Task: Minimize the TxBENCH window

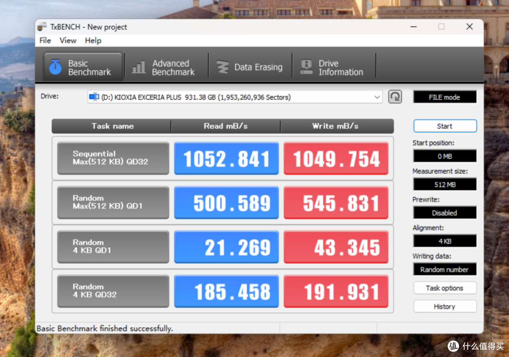Action: [414, 27]
